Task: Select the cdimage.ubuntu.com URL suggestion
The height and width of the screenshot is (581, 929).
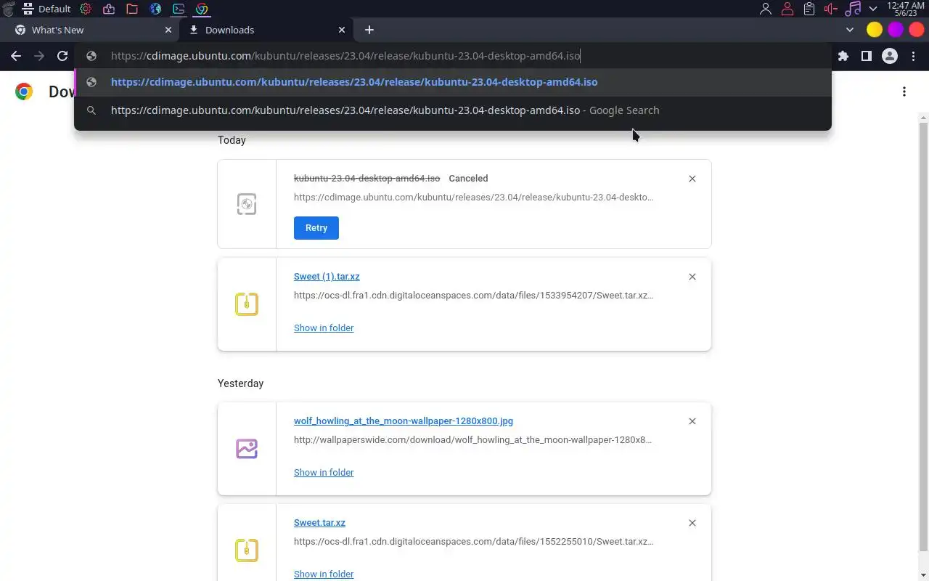Action: [354, 82]
